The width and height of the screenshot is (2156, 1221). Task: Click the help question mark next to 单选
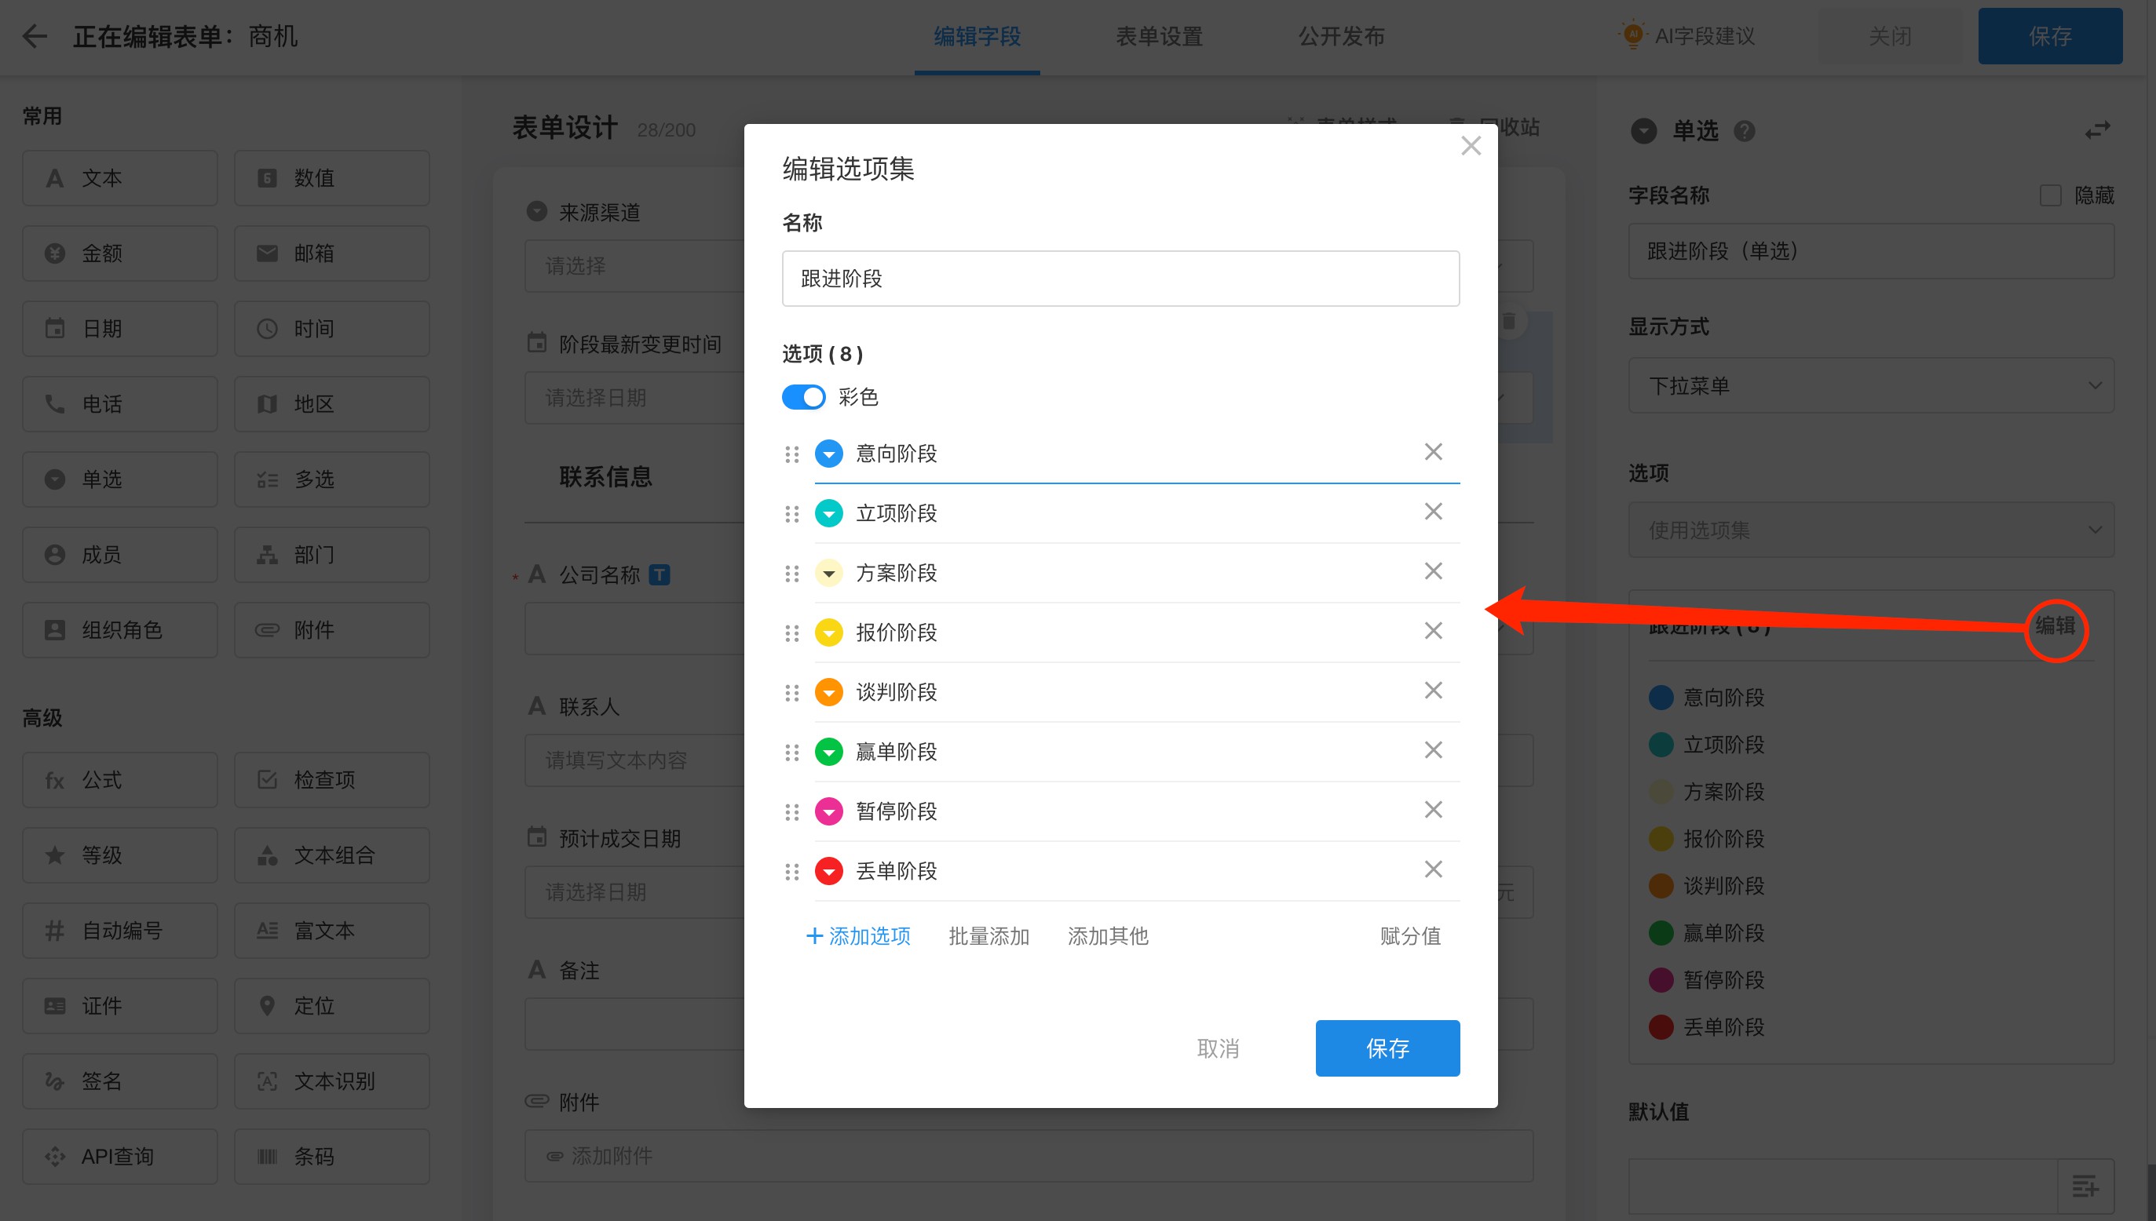point(1745,131)
